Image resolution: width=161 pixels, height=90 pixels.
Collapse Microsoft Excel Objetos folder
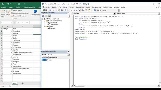(45, 21)
